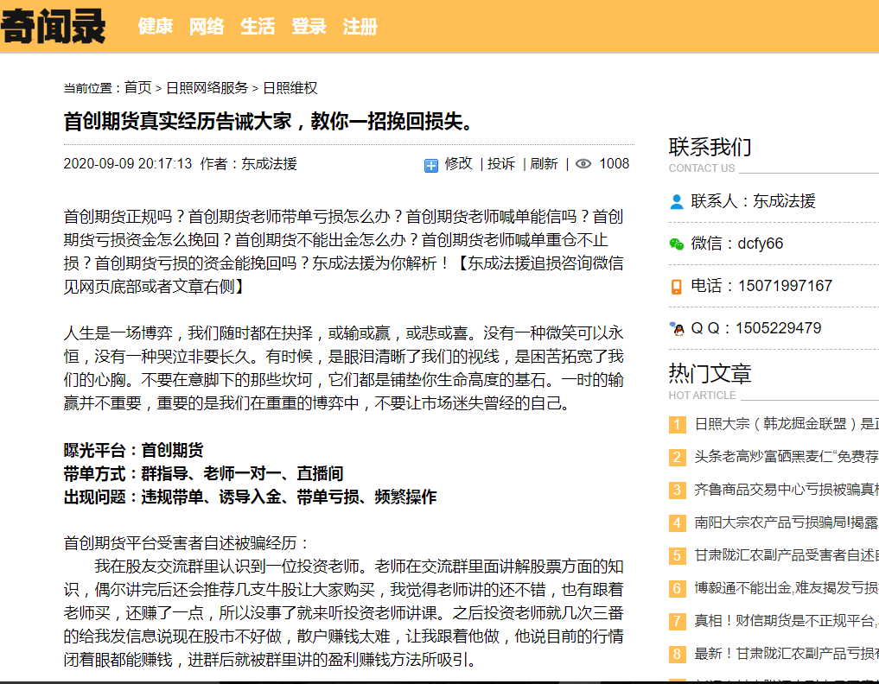This screenshot has width=879, height=684.
Task: Click the view count 1008
Action: 614,163
